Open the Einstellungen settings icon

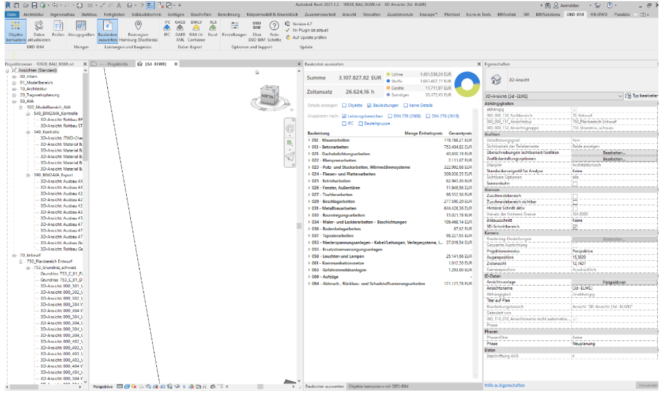pos(235,25)
